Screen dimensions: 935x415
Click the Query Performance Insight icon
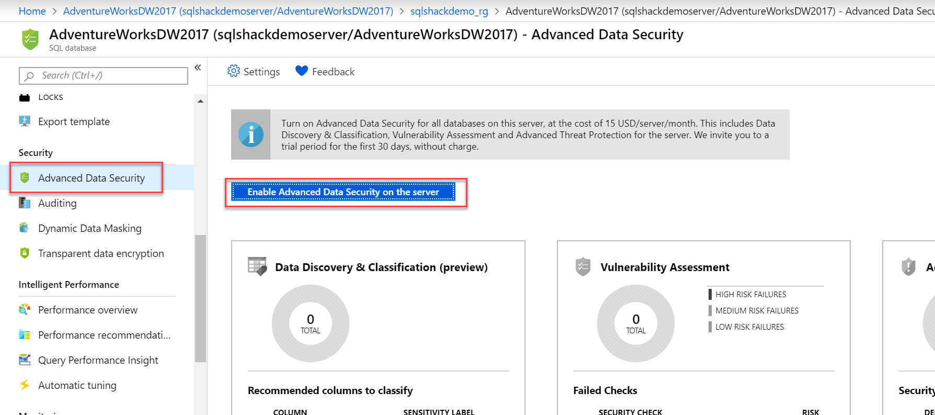(25, 360)
